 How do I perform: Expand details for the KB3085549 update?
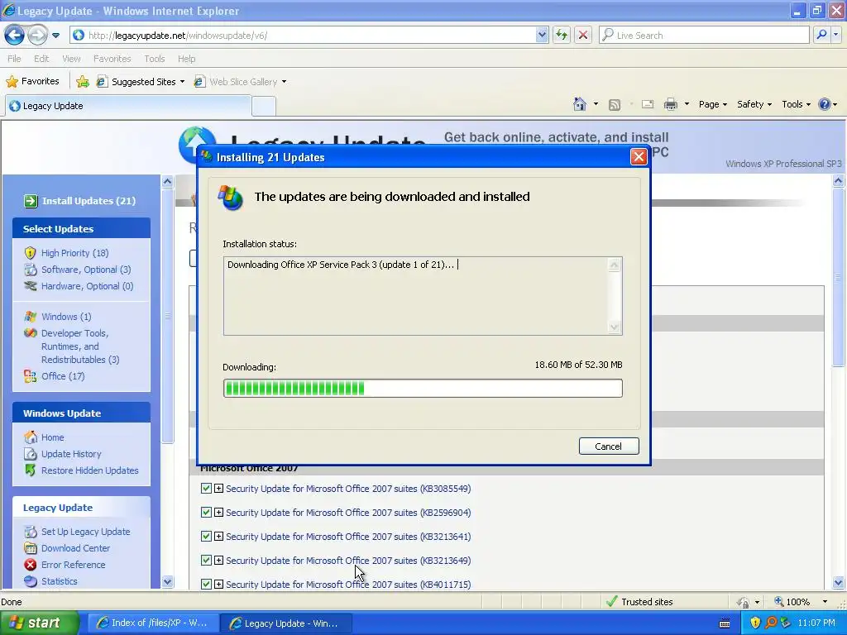pyautogui.click(x=218, y=488)
